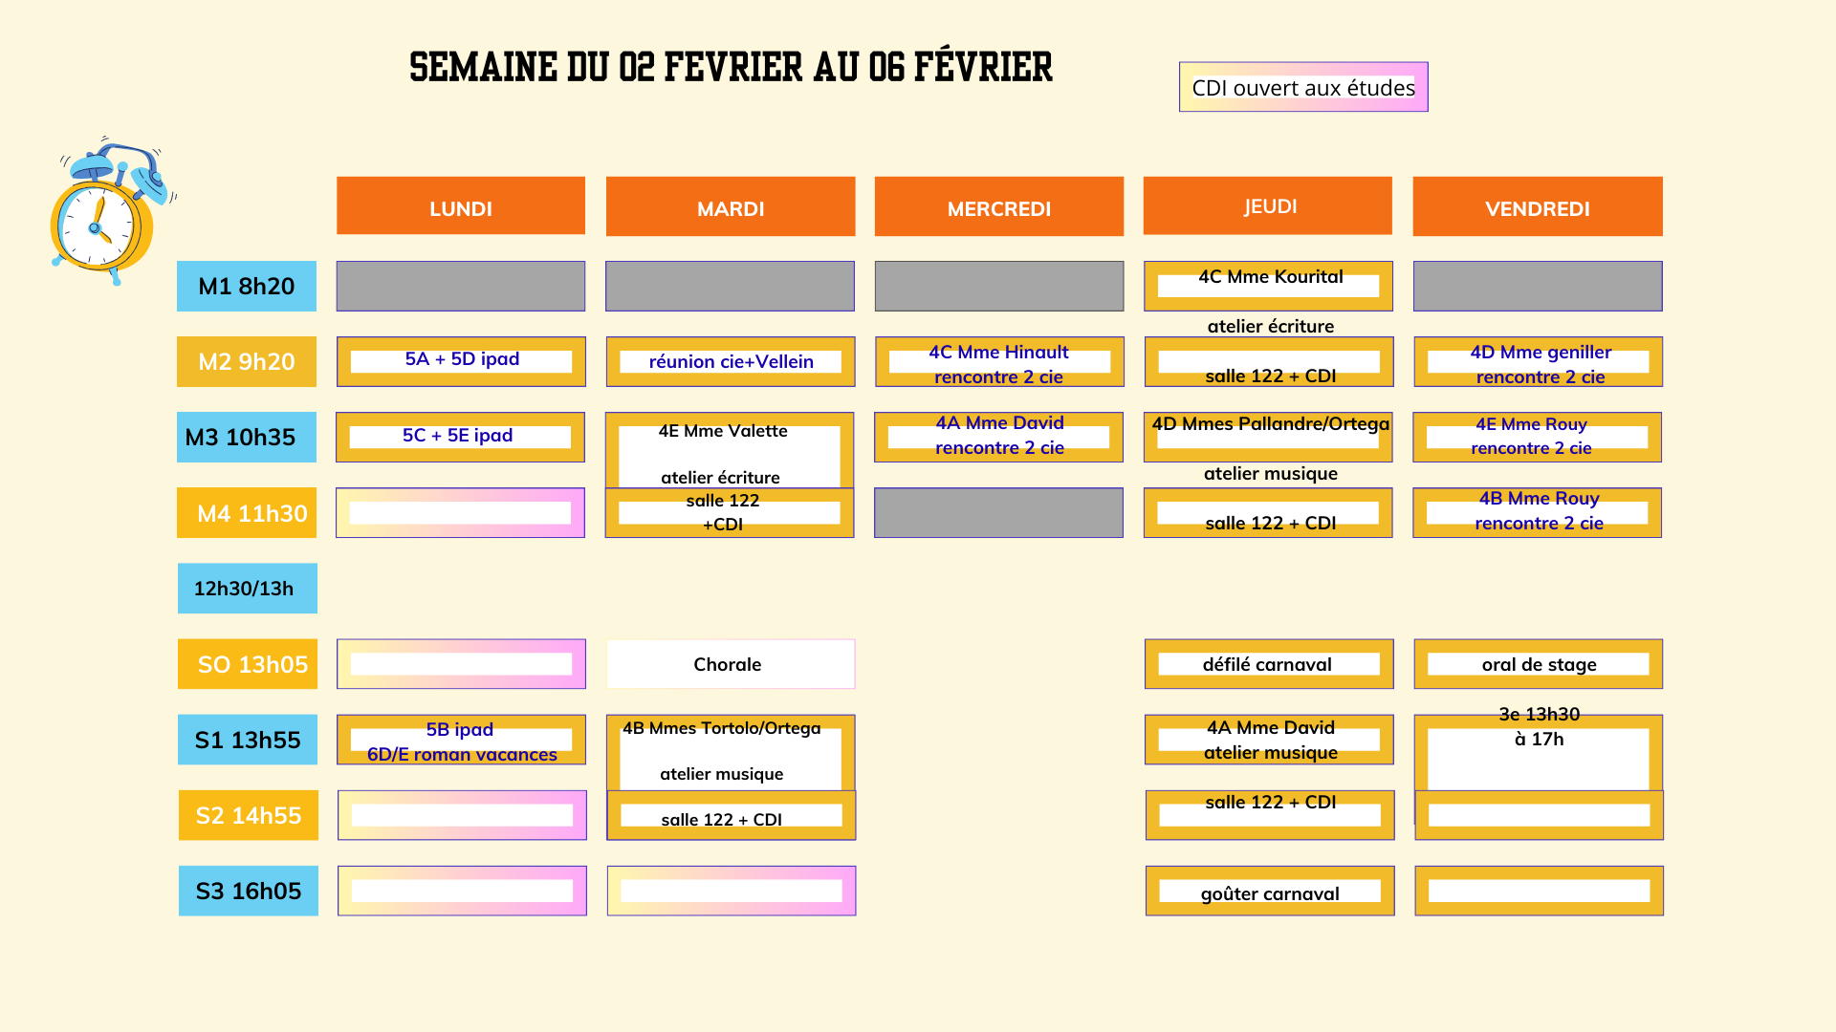Select the MARDI column header
Viewport: 1836px width, 1032px height.
point(731,206)
